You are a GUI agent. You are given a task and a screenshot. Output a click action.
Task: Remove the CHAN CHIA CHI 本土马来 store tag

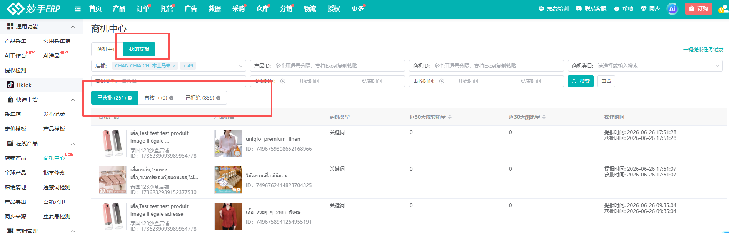(174, 66)
